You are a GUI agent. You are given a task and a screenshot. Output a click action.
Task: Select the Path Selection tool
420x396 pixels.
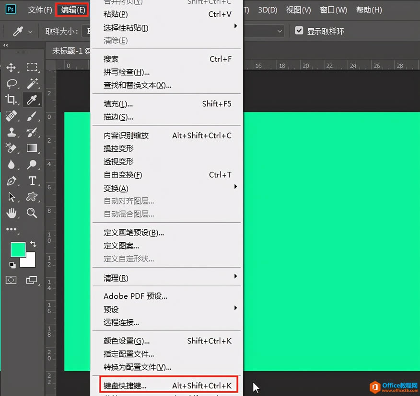11,197
